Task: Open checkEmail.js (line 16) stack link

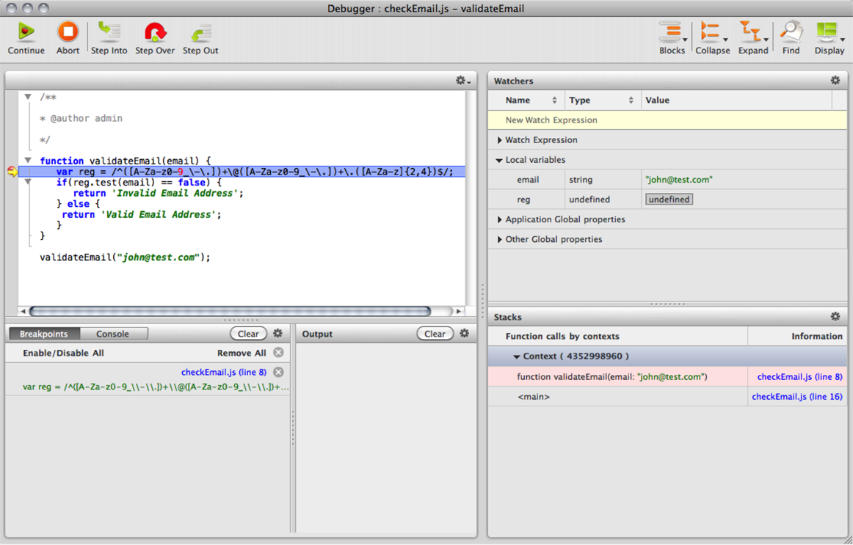Action: pyautogui.click(x=796, y=397)
